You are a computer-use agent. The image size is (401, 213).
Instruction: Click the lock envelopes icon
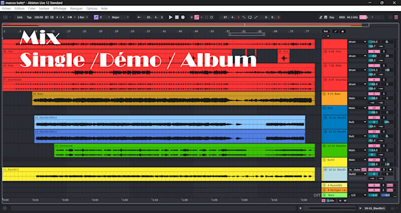click(343, 31)
